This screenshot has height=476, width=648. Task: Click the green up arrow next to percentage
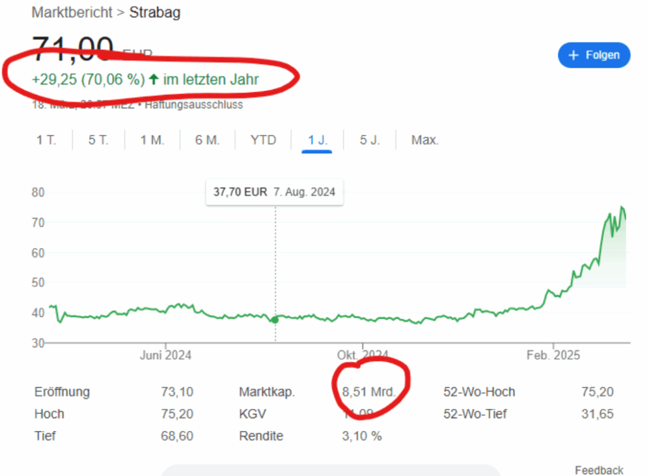click(x=154, y=79)
